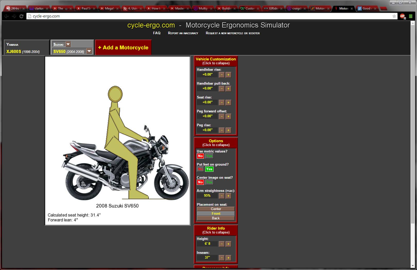Increase peg rise value
Screen dimensions: 417x270
228,130
